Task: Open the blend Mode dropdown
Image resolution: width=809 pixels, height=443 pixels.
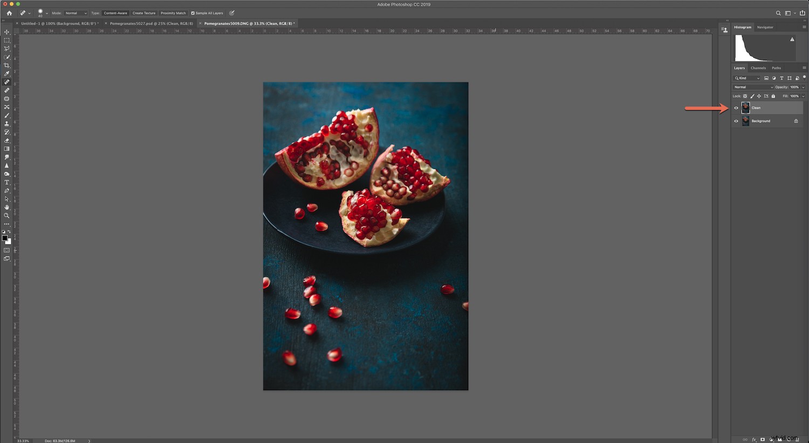Action: click(753, 87)
